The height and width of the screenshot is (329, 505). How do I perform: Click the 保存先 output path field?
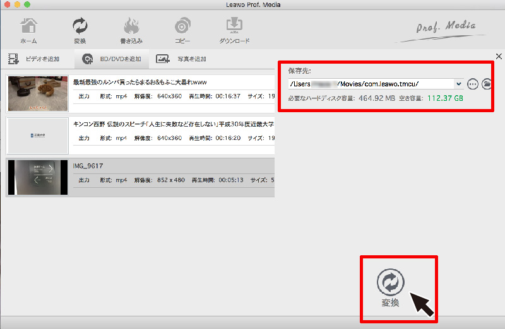coord(371,84)
